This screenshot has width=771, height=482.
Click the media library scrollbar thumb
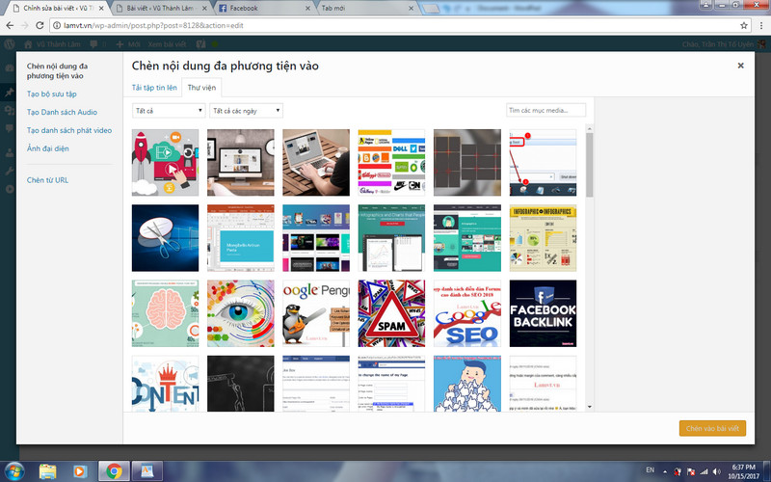(590, 165)
